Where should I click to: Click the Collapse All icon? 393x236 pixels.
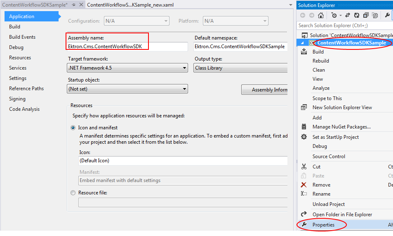pyautogui.click(x=366, y=16)
